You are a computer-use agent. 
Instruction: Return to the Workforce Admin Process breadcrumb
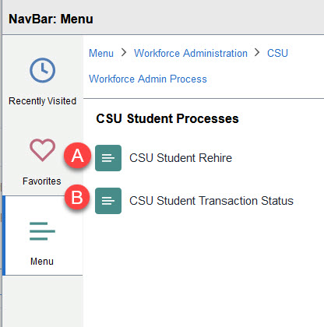point(148,79)
